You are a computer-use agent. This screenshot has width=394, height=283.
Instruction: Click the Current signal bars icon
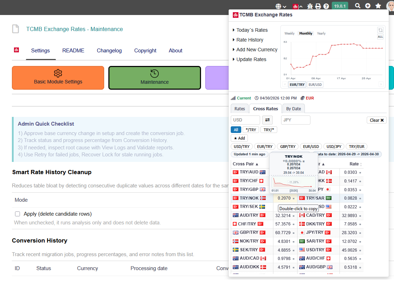[x=233, y=98]
